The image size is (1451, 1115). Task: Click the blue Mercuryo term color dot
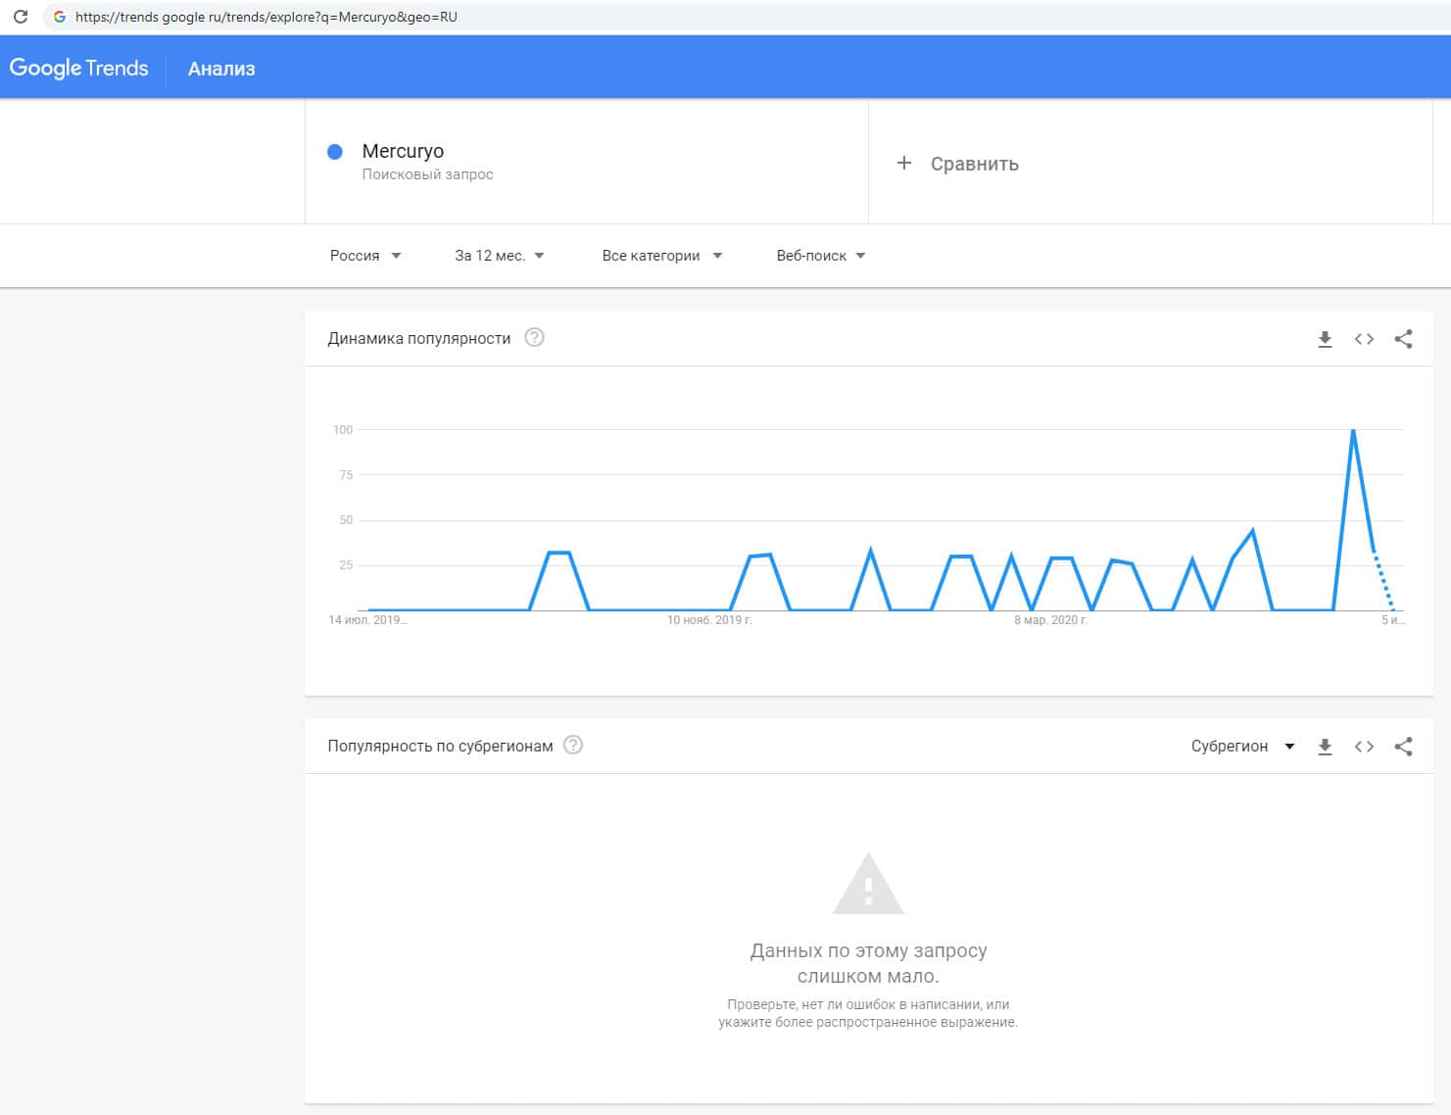[x=335, y=152]
